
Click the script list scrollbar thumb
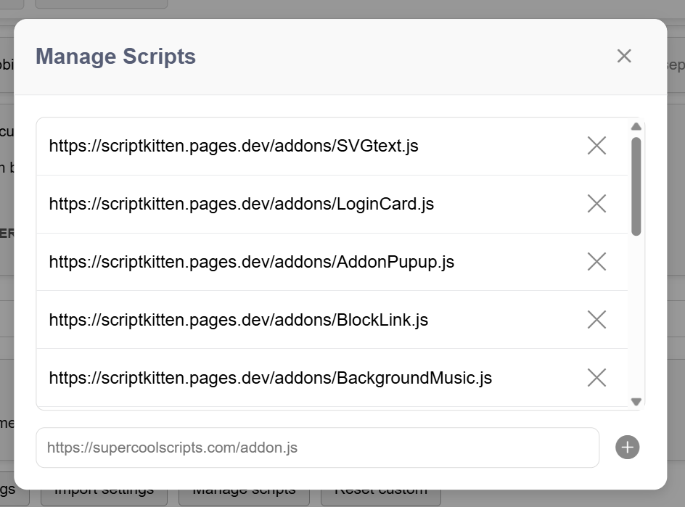(636, 186)
